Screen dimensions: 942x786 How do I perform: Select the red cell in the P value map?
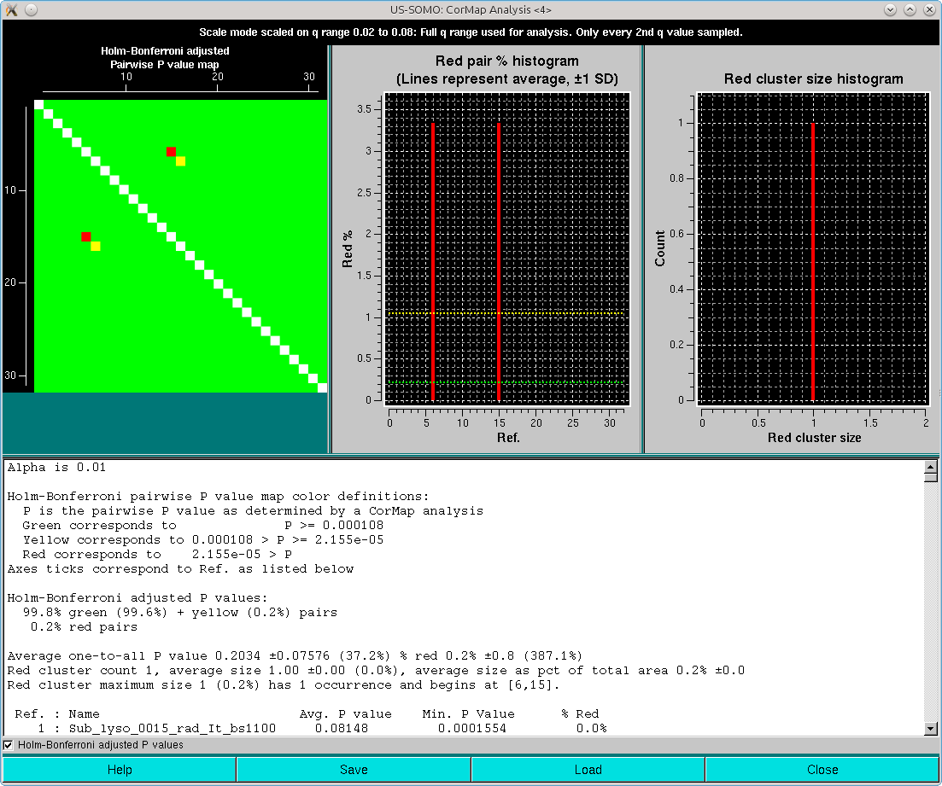170,150
